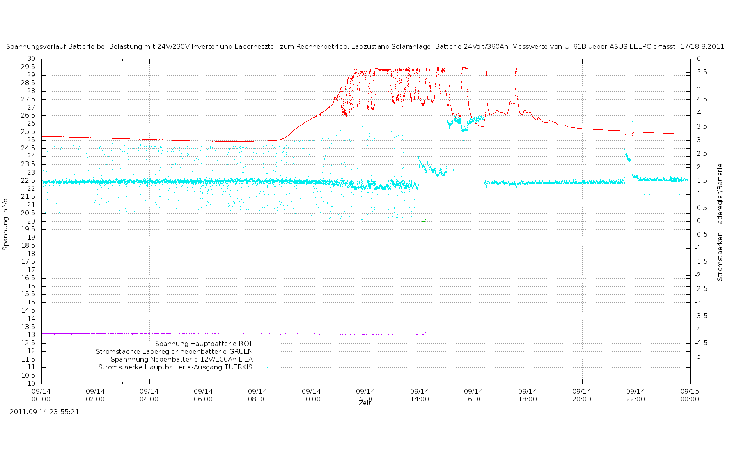Click the -5 label on right current axis

point(698,356)
